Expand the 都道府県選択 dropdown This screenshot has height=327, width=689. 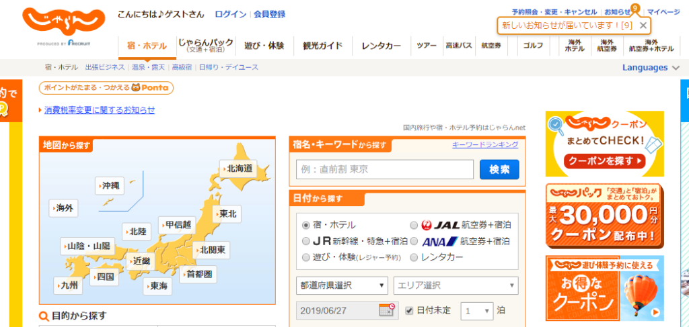point(342,285)
